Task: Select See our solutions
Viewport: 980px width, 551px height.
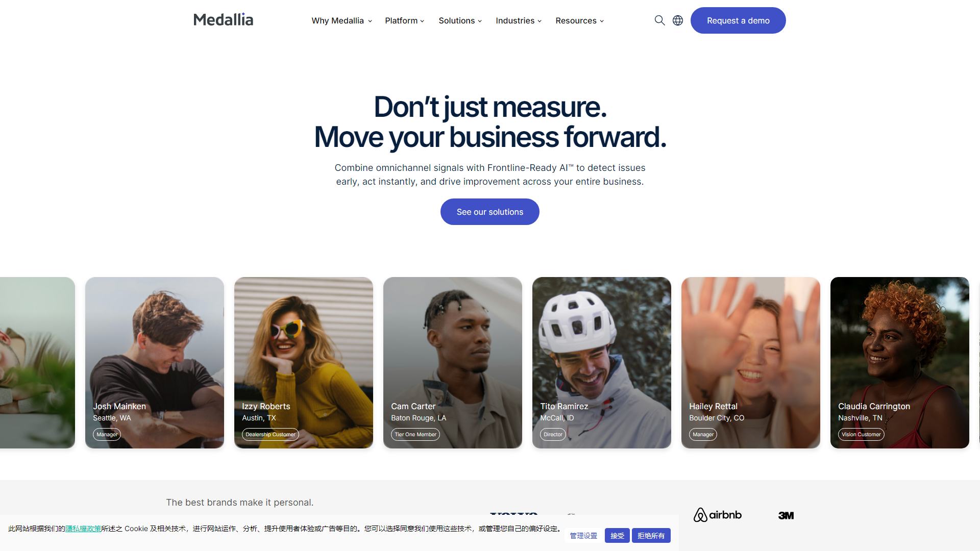Action: 490,212
